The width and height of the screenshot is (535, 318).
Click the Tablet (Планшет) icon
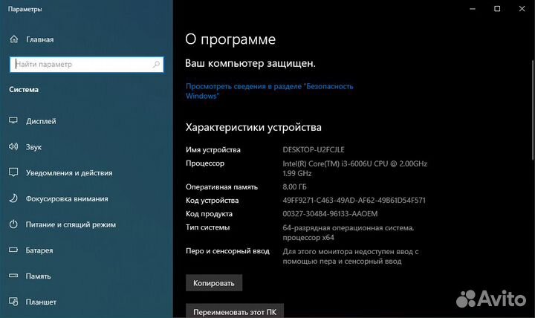(x=13, y=302)
